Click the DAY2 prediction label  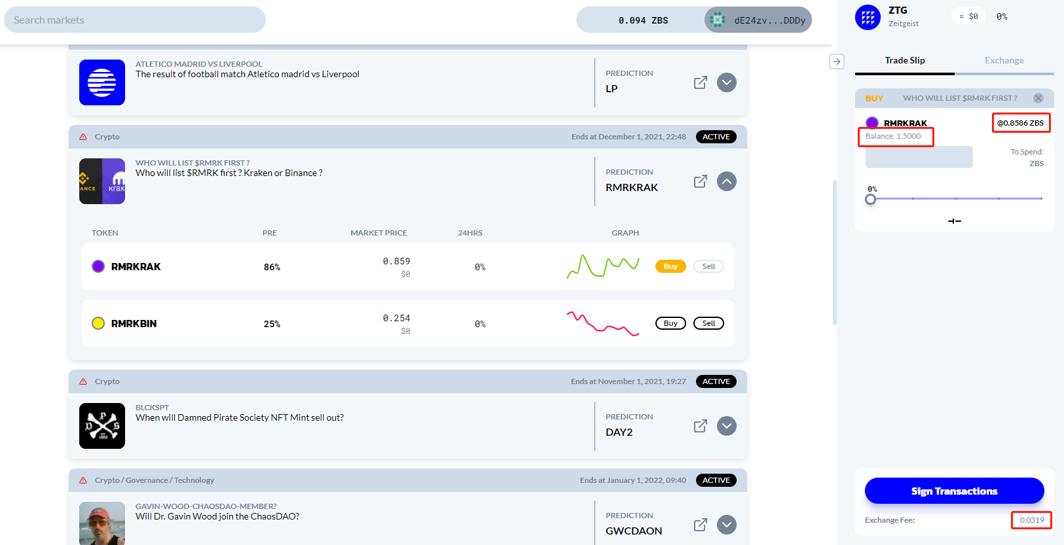(x=619, y=432)
